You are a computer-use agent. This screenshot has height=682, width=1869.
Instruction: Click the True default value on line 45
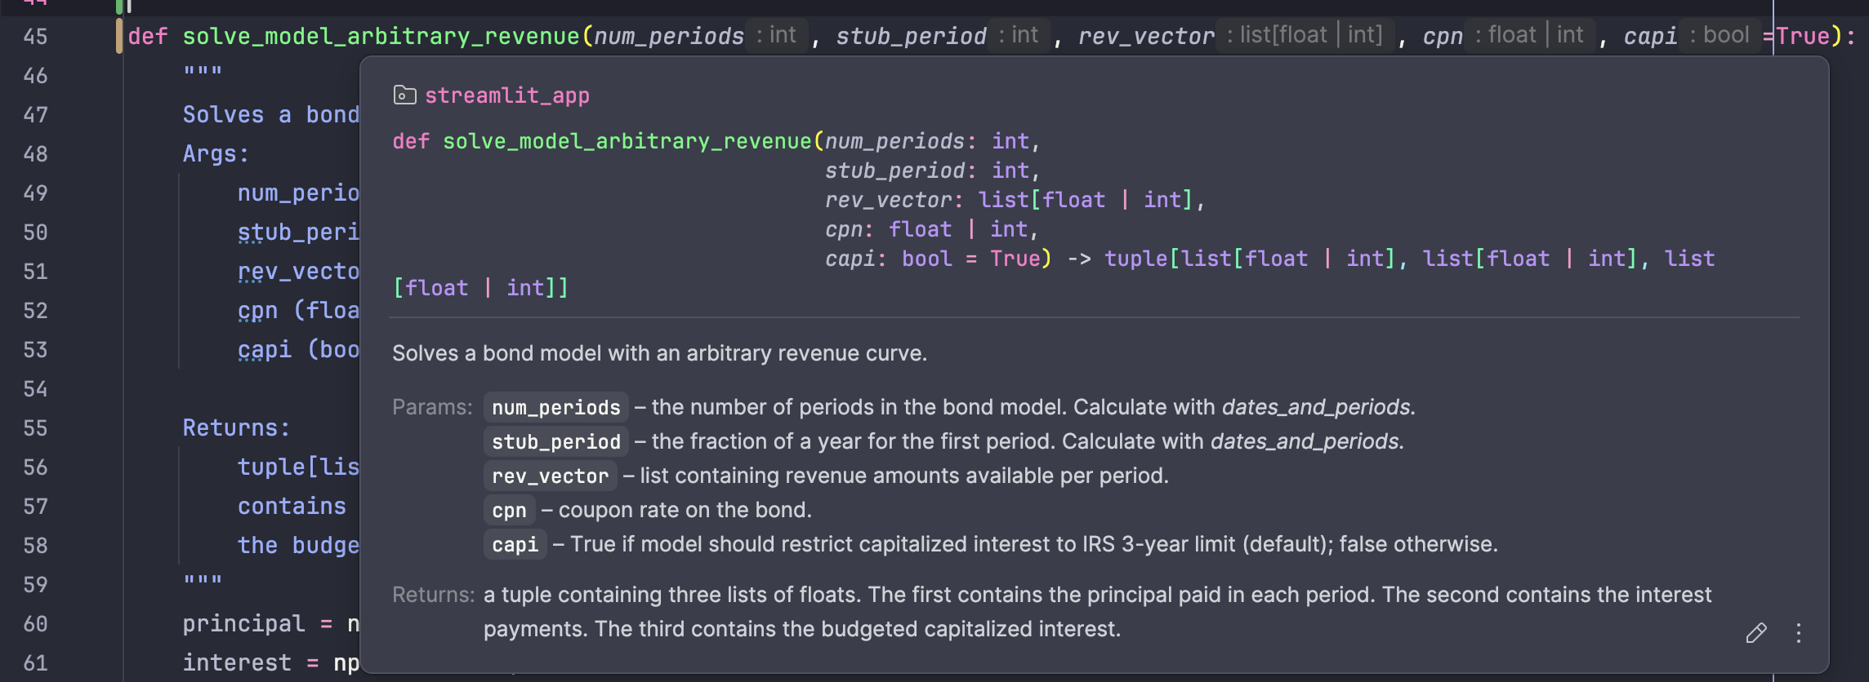tap(1803, 36)
